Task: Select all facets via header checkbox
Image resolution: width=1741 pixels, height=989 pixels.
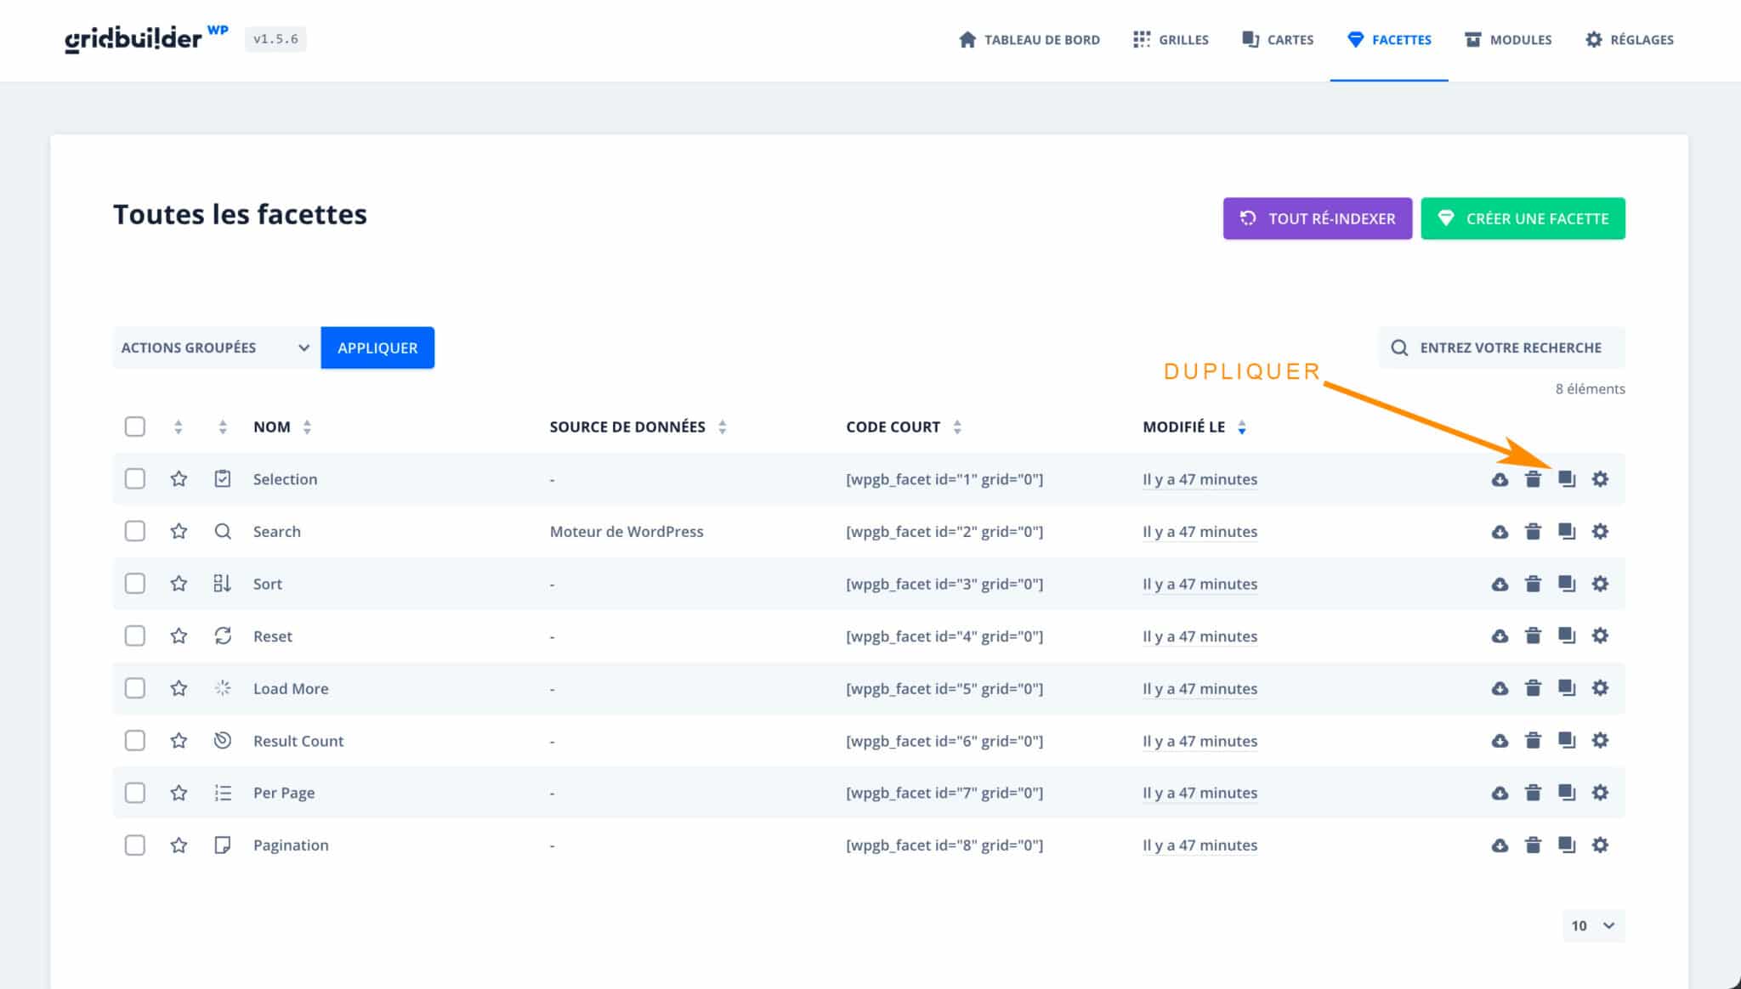Action: tap(134, 426)
